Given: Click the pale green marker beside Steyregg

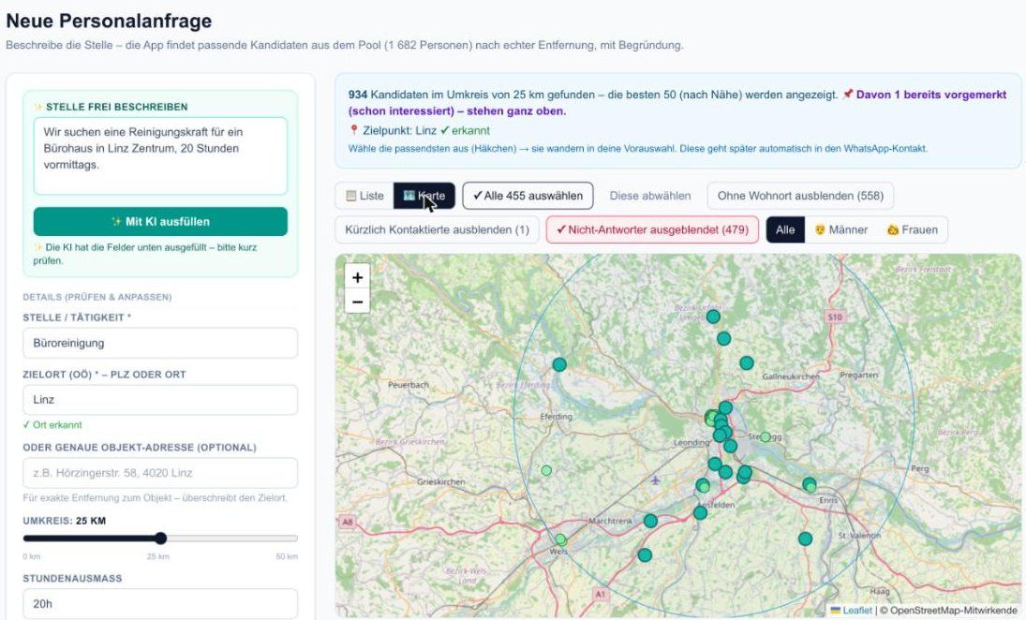Looking at the screenshot, I should point(765,436).
